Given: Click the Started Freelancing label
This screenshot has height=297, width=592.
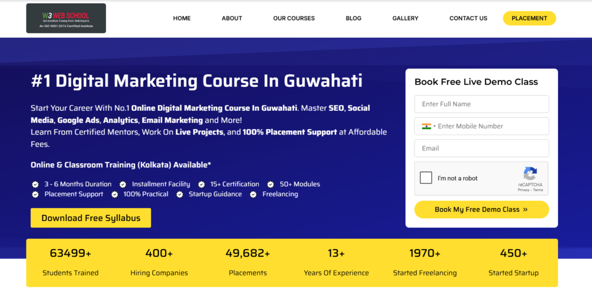Looking at the screenshot, I should click(425, 273).
